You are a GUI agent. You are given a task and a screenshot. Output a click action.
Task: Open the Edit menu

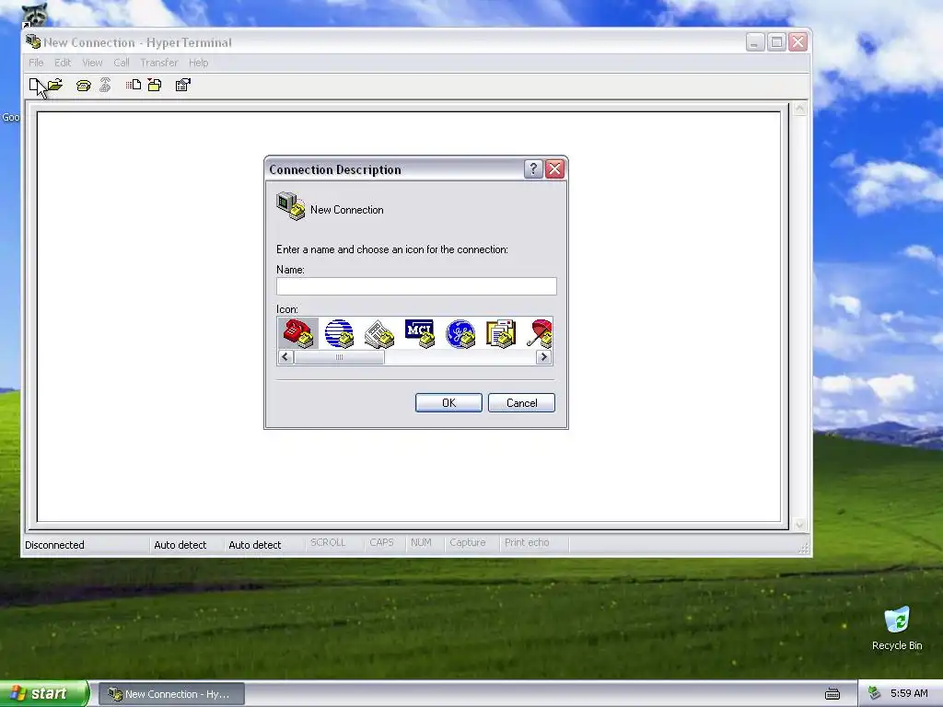click(x=63, y=63)
